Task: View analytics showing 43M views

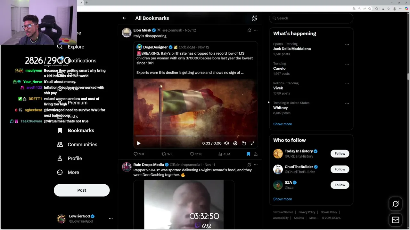Action: [x=224, y=154]
